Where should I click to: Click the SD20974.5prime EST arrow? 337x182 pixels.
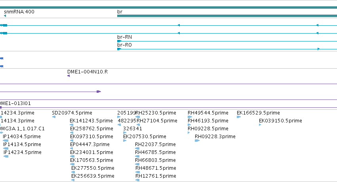click(54, 117)
